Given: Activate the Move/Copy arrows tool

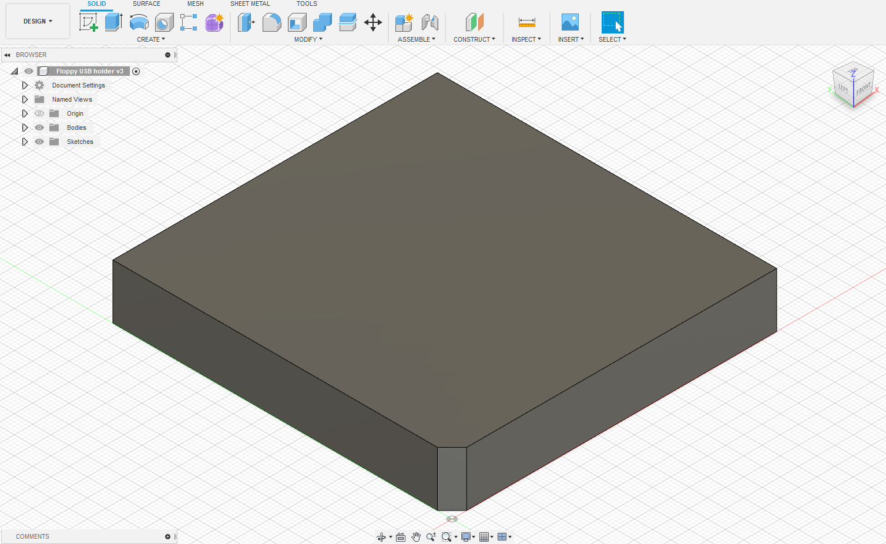Looking at the screenshot, I should click(373, 22).
